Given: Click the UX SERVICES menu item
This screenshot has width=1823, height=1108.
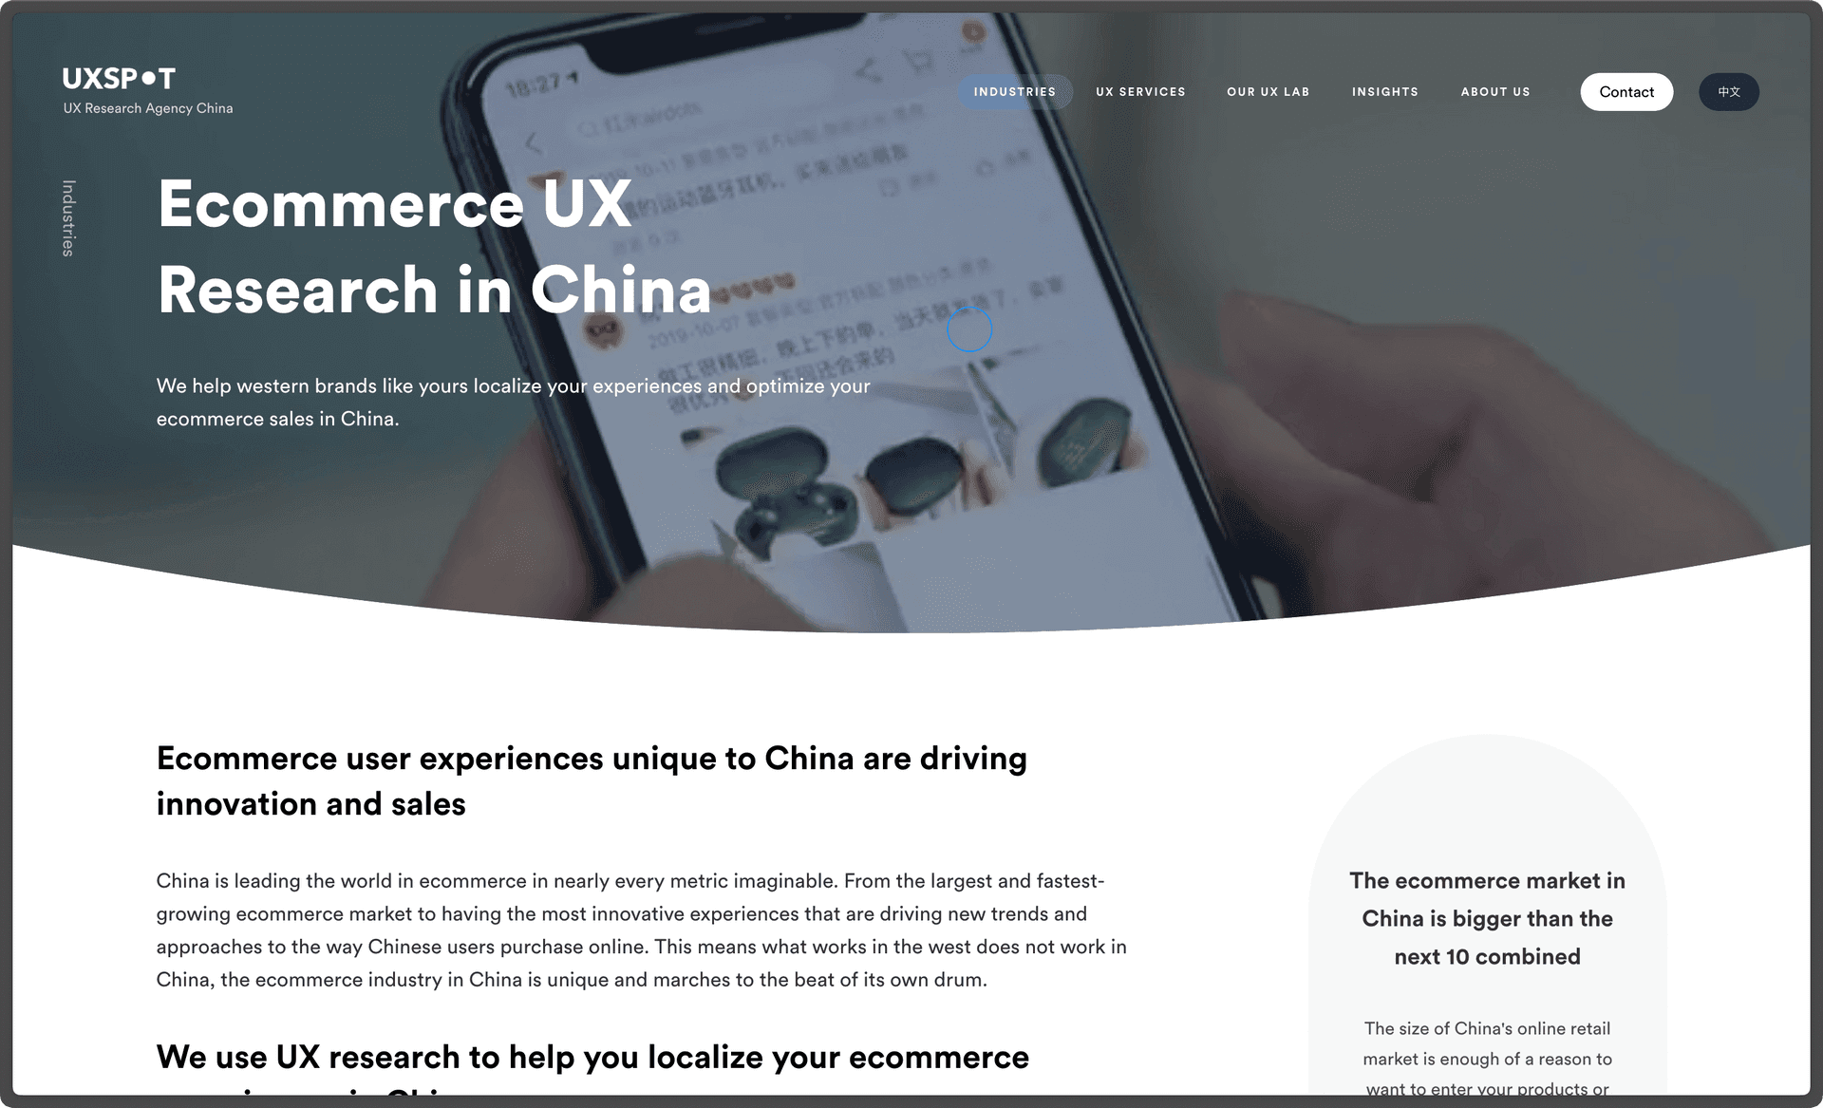Looking at the screenshot, I should 1140,91.
